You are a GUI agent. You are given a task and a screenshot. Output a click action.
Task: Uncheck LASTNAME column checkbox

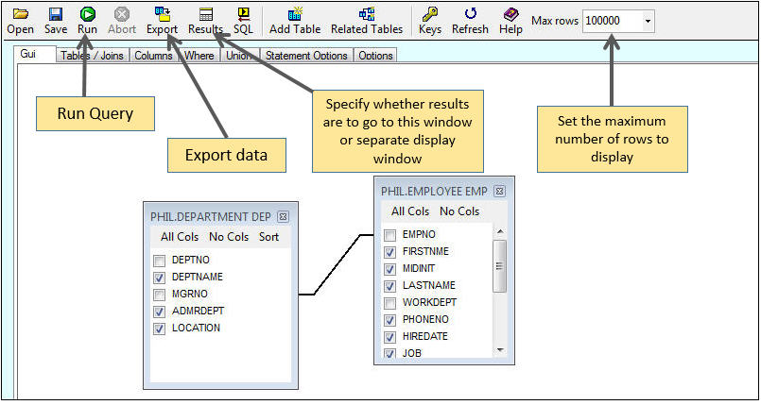tap(389, 286)
